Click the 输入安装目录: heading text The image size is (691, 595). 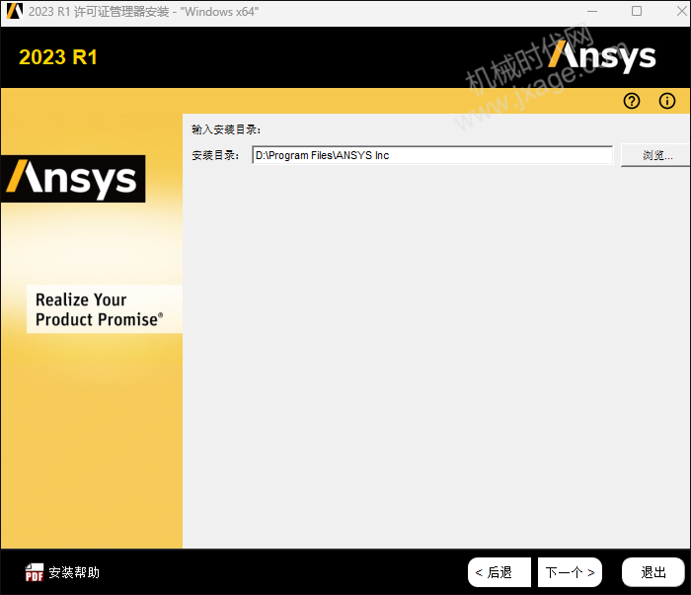226,129
